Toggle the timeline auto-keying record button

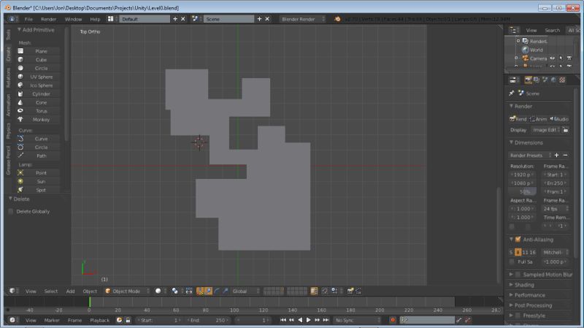[393, 320]
